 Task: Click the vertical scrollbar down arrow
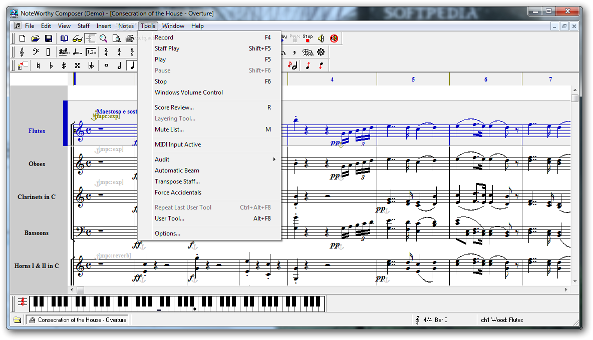coord(575,281)
